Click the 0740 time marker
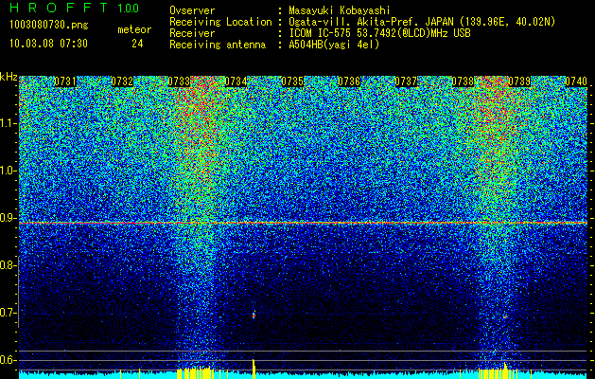Image resolution: width=595 pixels, height=379 pixels. pyautogui.click(x=576, y=81)
